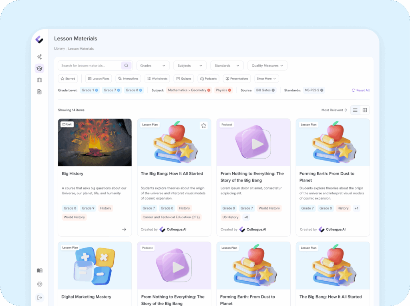This screenshot has width=410, height=306.
Task: Open the Subjects dropdown
Action: tap(190, 66)
